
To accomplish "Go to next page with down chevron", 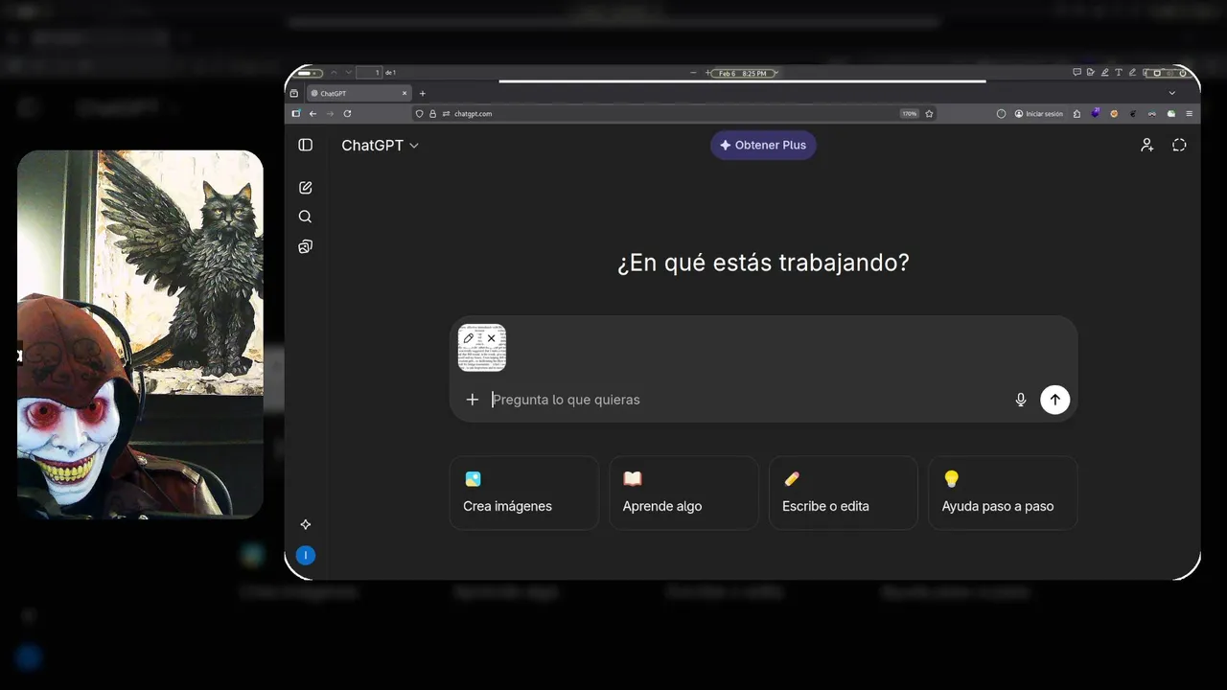I will click(x=347, y=73).
